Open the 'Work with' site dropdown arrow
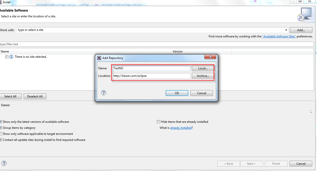 (x=286, y=30)
